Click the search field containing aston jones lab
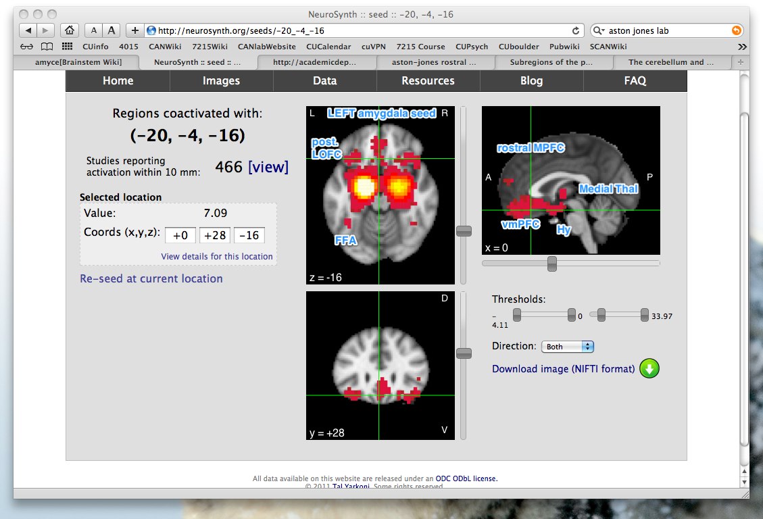 (x=666, y=30)
